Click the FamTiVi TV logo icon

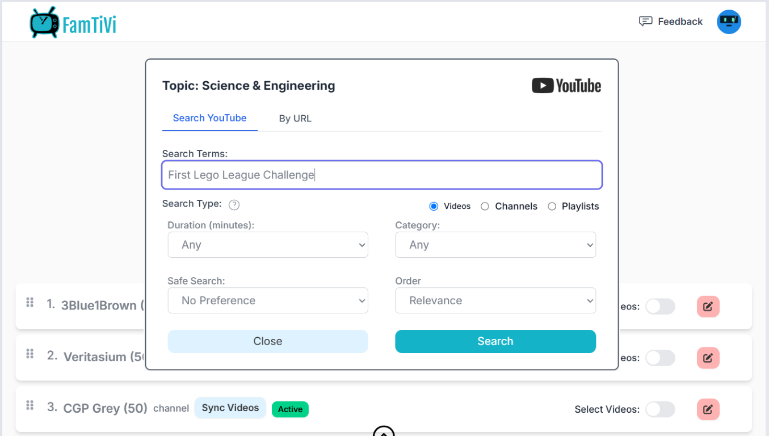pos(44,23)
